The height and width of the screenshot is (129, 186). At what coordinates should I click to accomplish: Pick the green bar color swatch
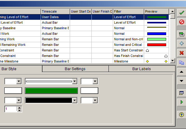51,91
